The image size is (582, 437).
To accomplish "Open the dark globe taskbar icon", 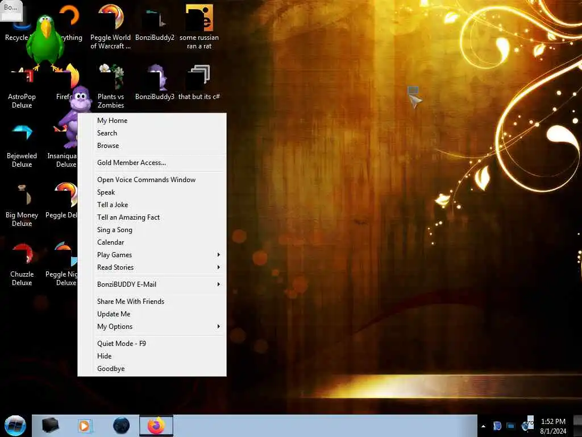I will 121,426.
